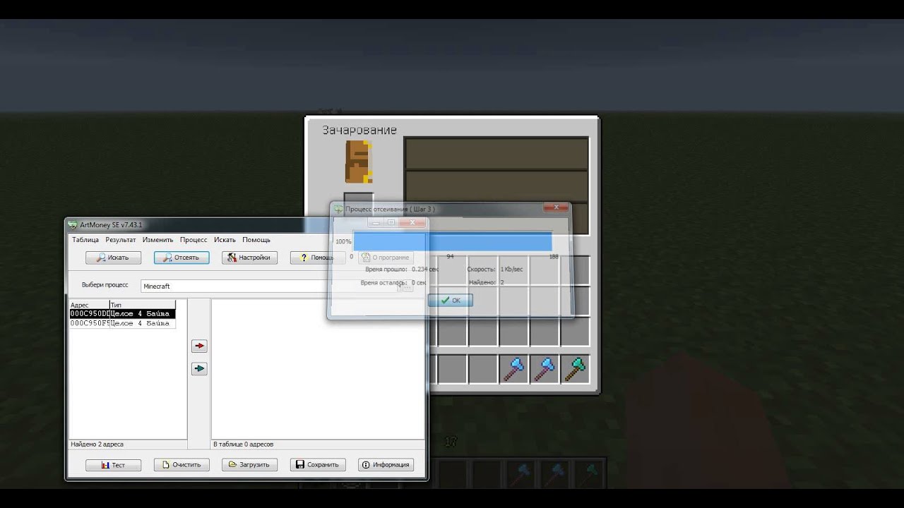
Task: Open Настройки settings button
Action: (x=249, y=258)
